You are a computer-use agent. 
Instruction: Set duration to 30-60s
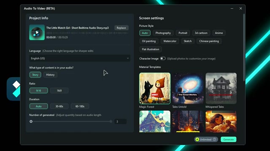pos(59,106)
